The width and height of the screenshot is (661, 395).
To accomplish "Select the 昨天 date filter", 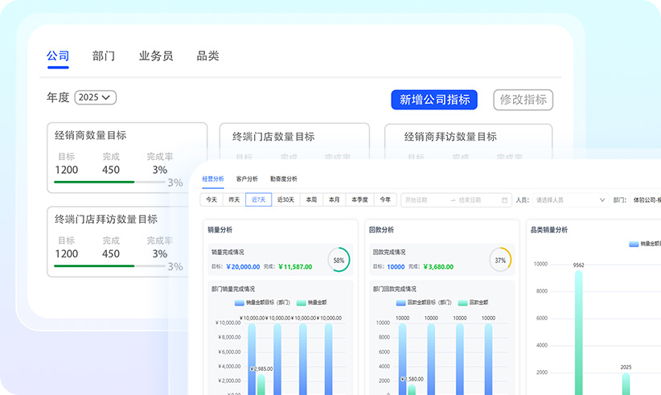I will [234, 200].
